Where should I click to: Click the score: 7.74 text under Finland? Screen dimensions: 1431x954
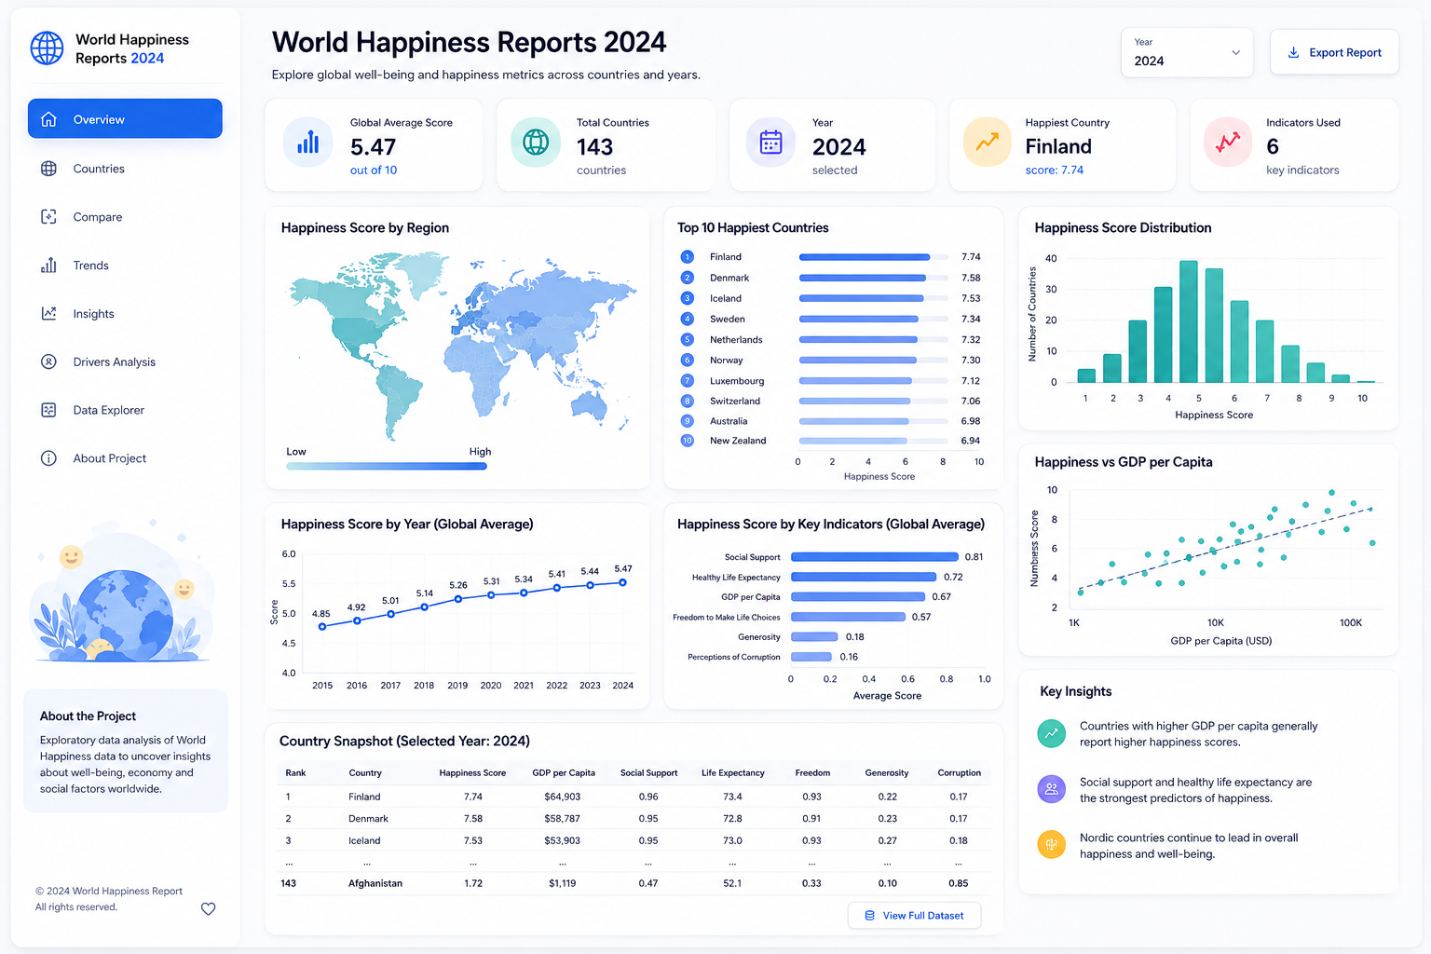coord(1055,170)
